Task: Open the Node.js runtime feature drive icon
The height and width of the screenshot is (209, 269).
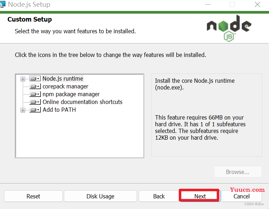Action: (x=35, y=79)
